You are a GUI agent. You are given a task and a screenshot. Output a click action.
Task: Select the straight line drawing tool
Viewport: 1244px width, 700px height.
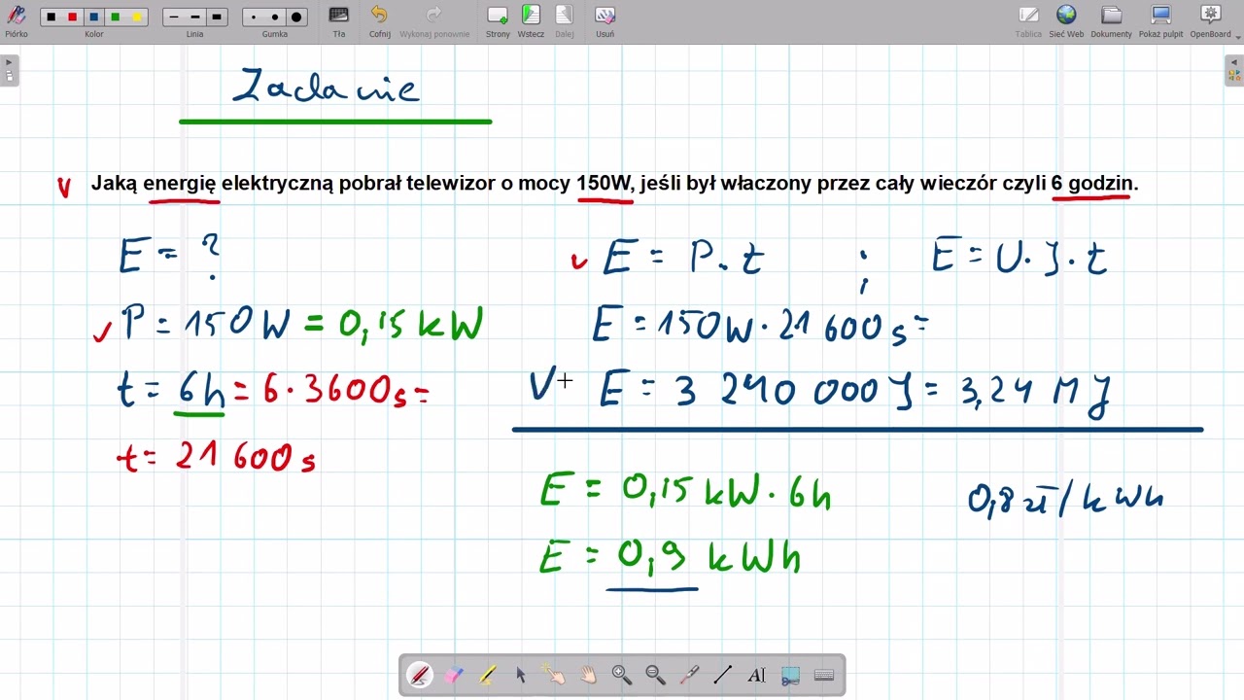[x=723, y=675]
